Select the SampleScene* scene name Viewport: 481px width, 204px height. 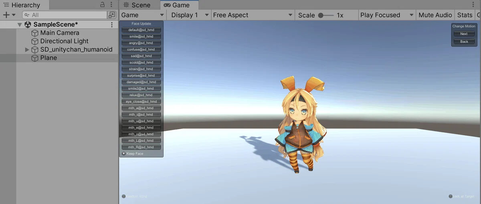pyautogui.click(x=55, y=24)
